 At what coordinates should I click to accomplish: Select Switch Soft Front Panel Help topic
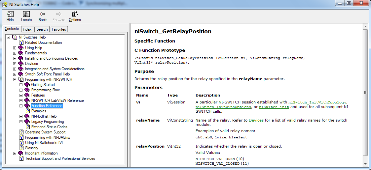[x=48, y=74]
